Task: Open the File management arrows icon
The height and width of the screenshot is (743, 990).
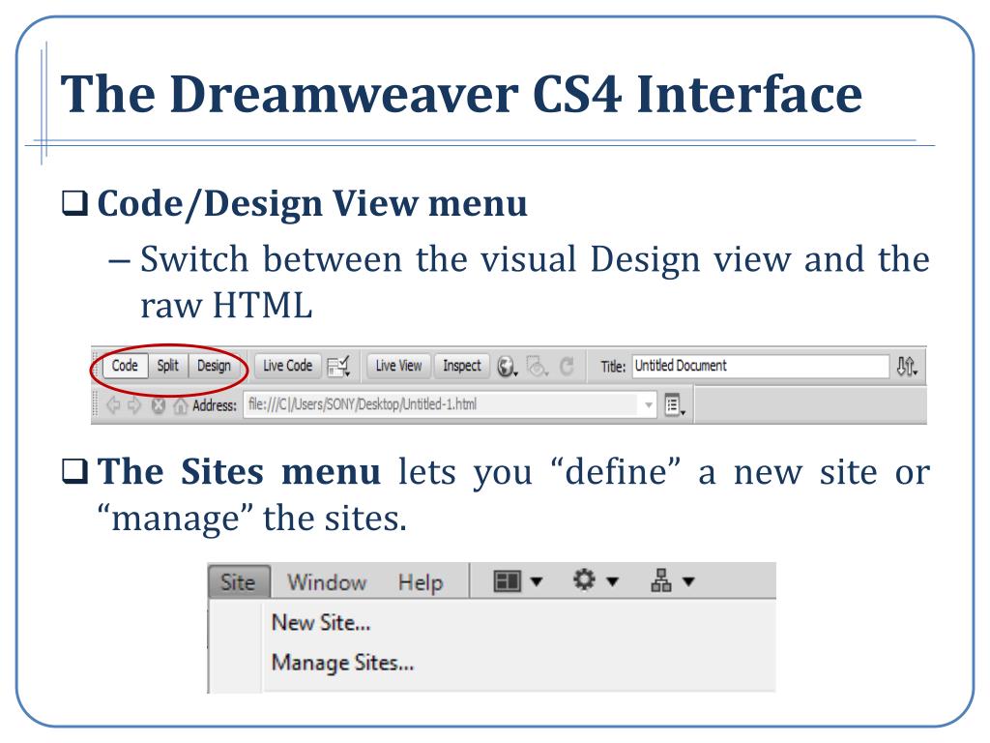Action: [x=907, y=367]
